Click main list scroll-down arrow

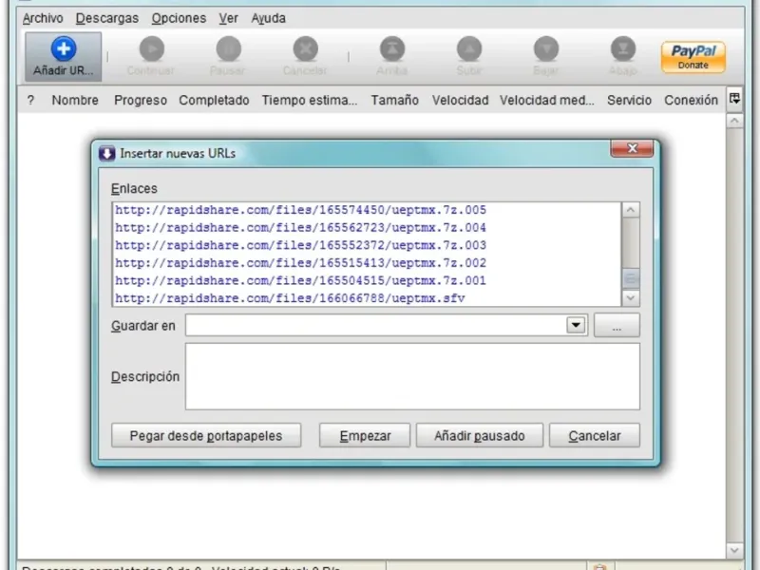[x=734, y=550]
